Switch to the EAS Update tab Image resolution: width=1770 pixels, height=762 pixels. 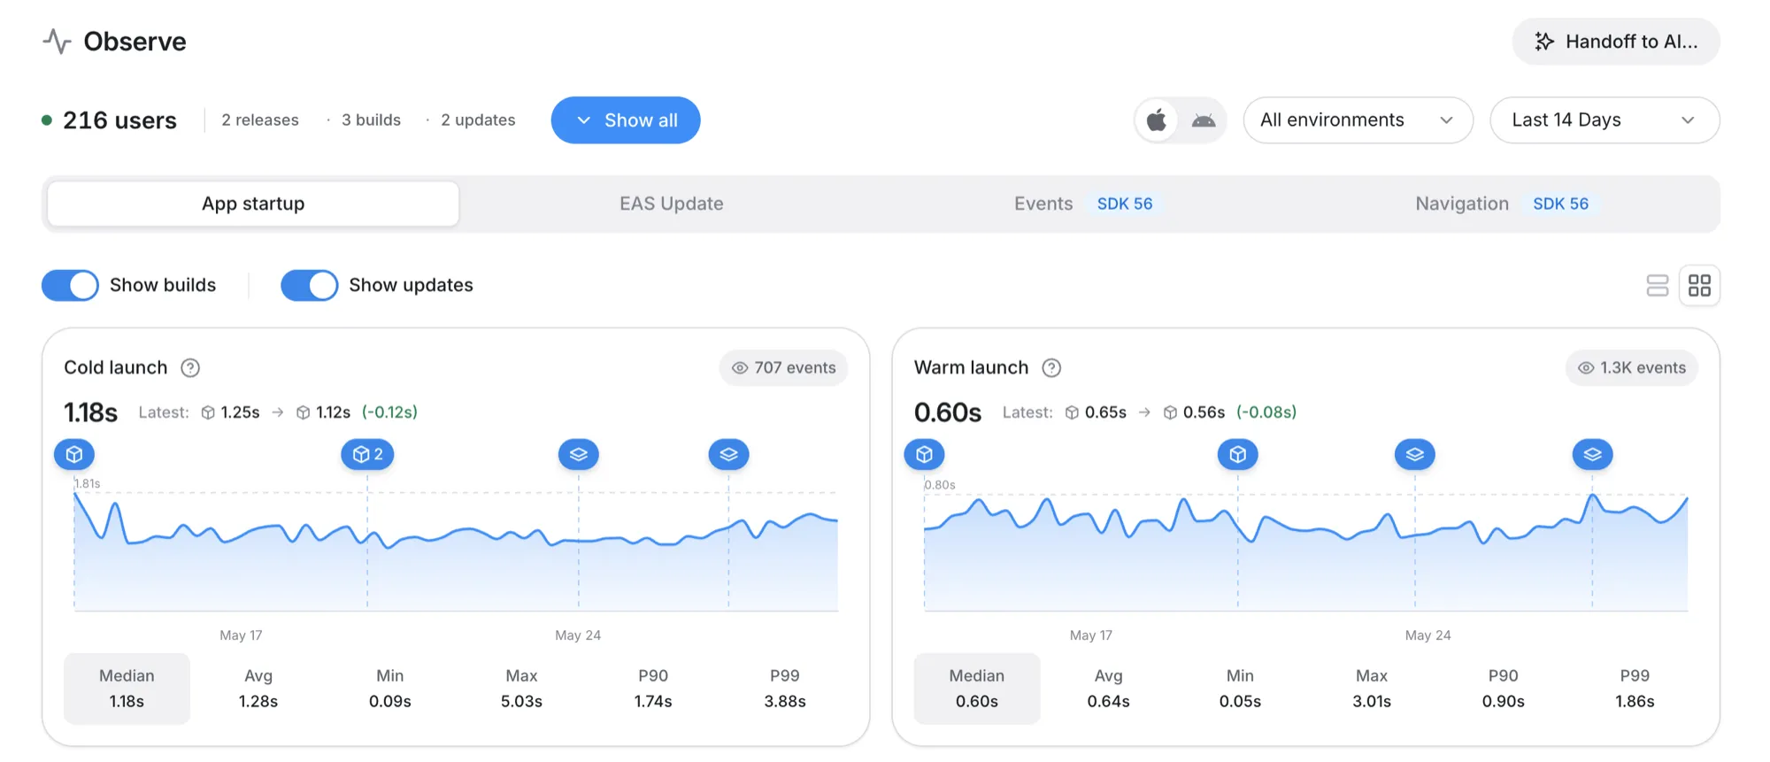(672, 204)
